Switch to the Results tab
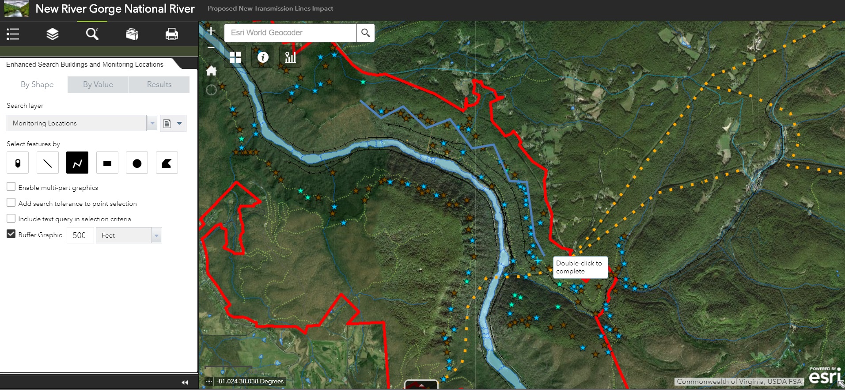The width and height of the screenshot is (845, 390). tap(159, 84)
